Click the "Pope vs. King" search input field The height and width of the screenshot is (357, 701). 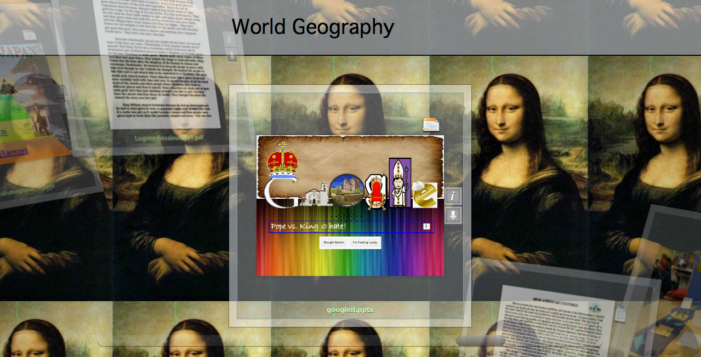(340, 226)
